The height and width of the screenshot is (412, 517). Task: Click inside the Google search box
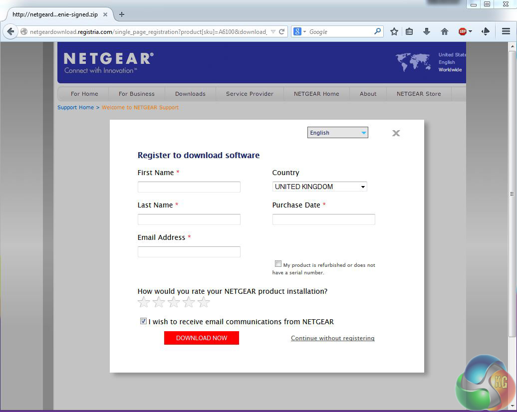[340, 31]
